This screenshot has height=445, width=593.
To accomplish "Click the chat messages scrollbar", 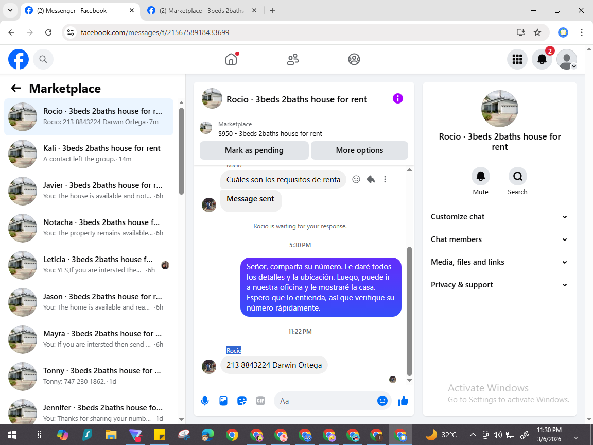I will click(x=409, y=311).
